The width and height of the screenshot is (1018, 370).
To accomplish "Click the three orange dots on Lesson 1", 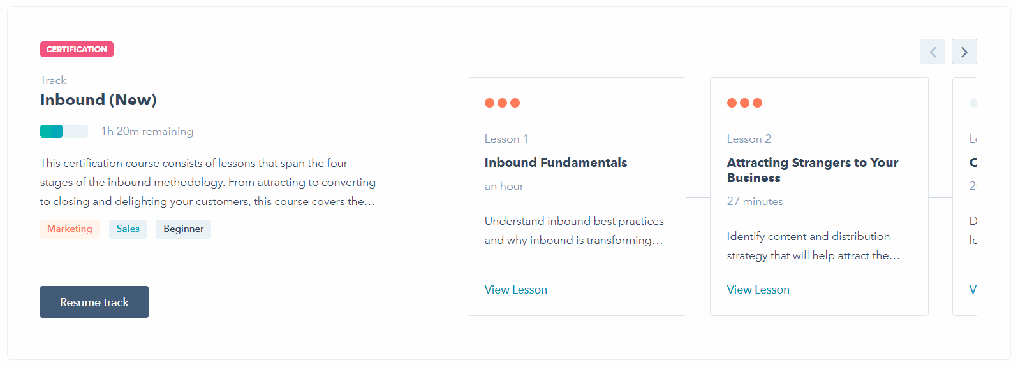I will (502, 103).
